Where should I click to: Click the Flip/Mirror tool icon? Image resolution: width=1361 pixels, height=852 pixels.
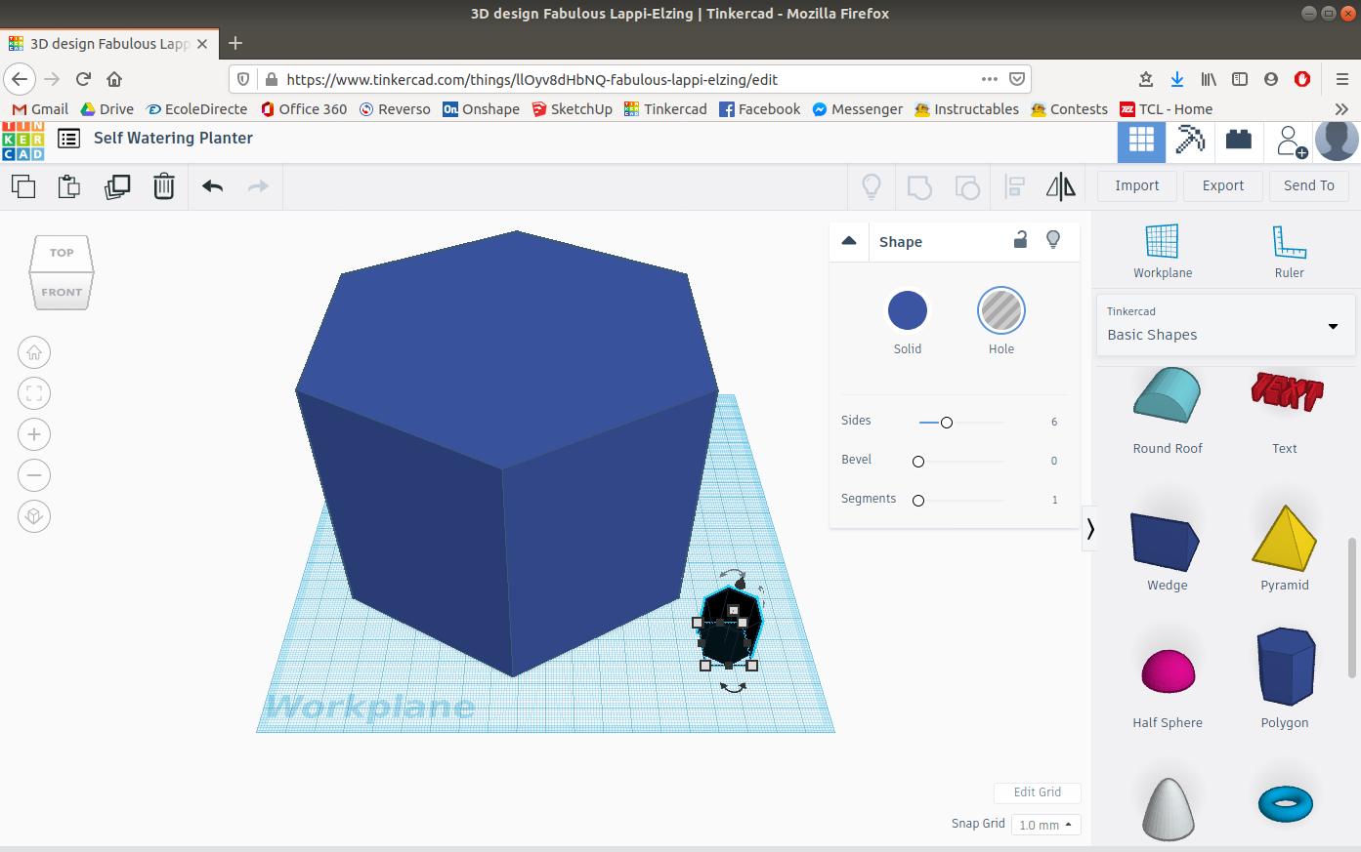(x=1061, y=185)
